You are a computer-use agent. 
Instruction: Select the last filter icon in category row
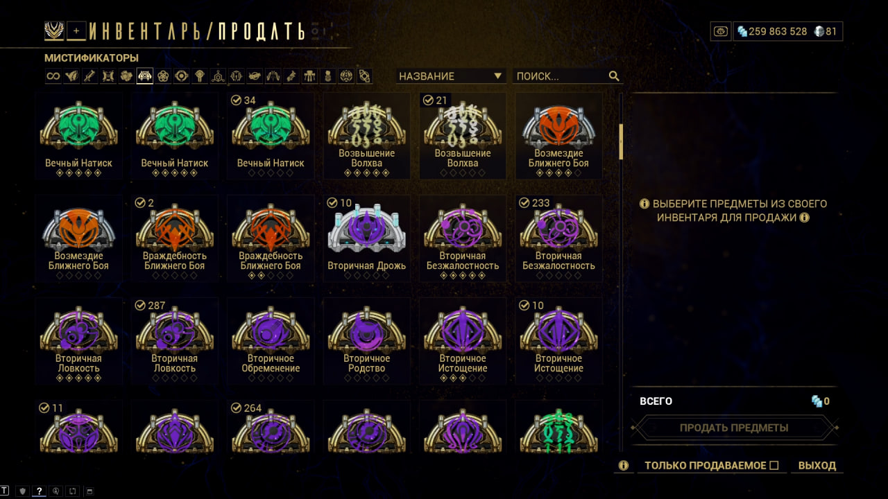coord(364,76)
